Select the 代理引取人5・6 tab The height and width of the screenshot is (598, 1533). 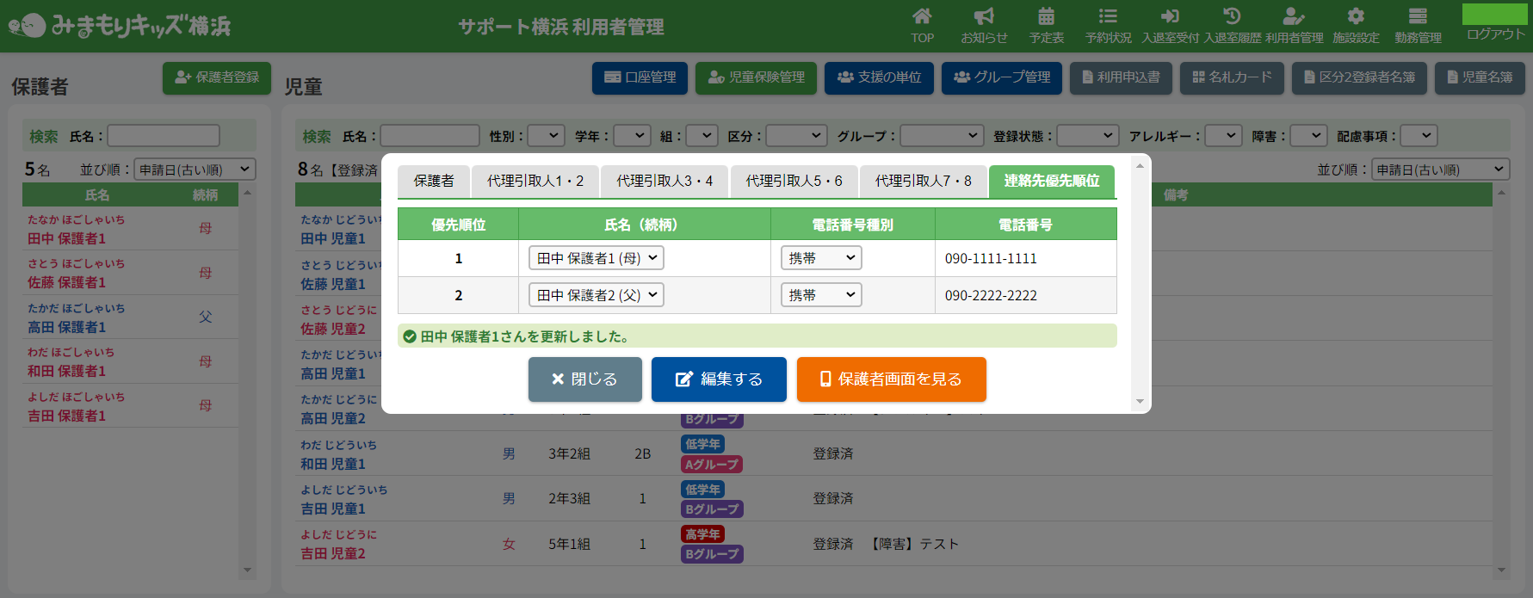tap(794, 181)
